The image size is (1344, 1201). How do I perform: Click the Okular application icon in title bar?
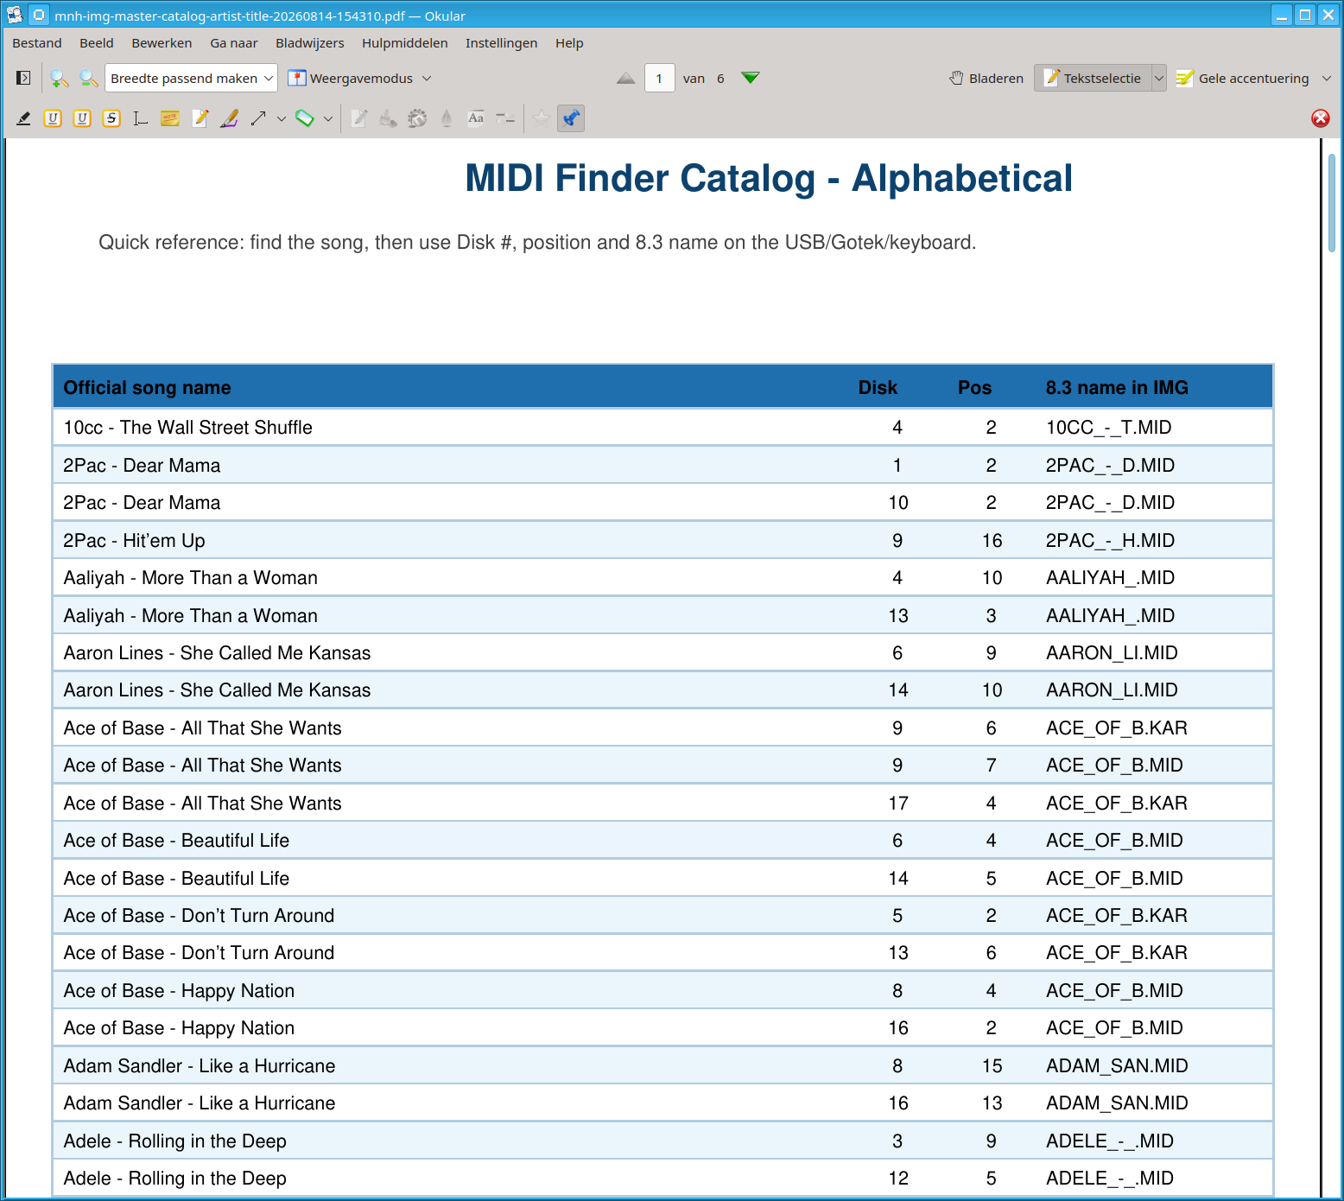[x=15, y=16]
